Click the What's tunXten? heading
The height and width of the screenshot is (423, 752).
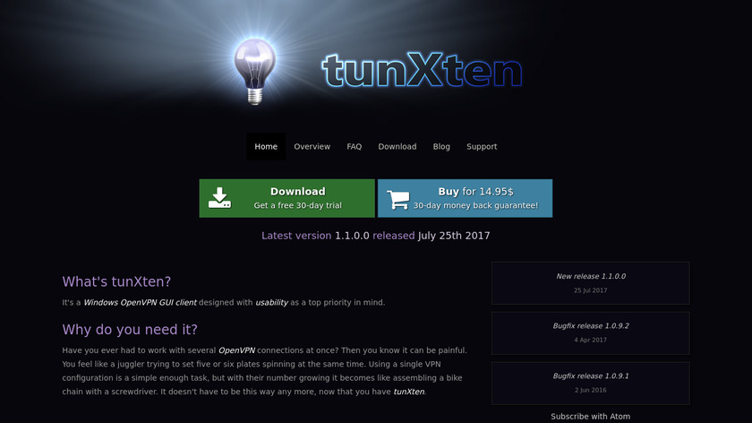click(x=116, y=281)
